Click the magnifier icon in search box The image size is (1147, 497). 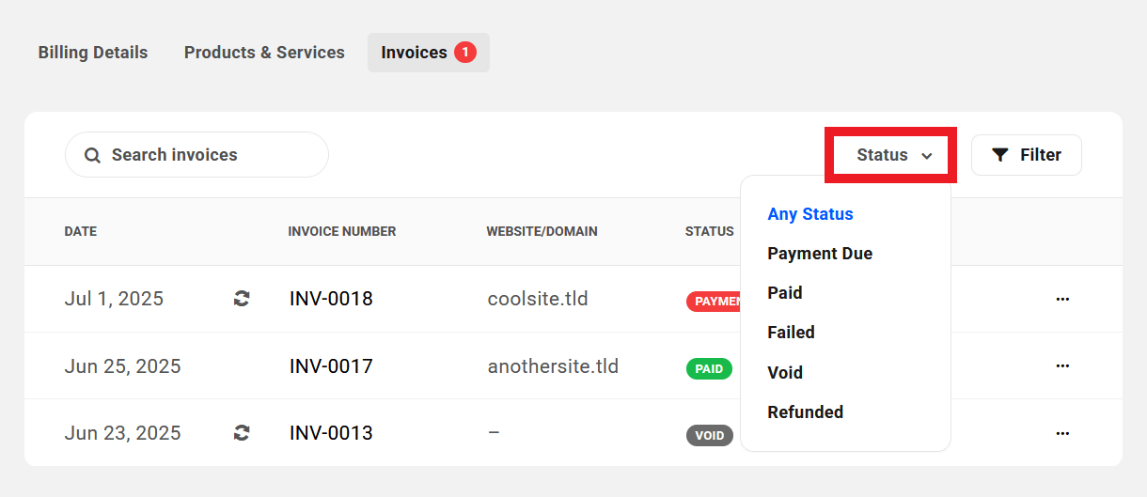pos(92,155)
